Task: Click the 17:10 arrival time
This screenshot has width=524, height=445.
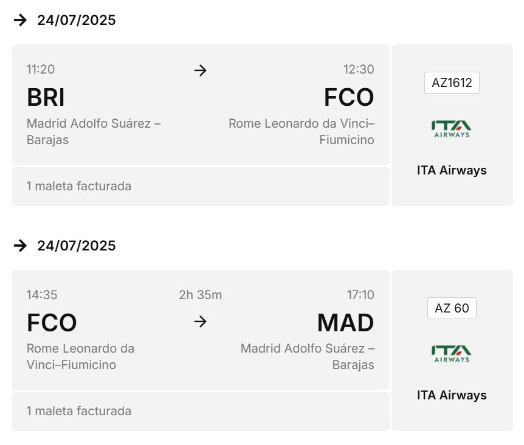Action: pyautogui.click(x=360, y=295)
